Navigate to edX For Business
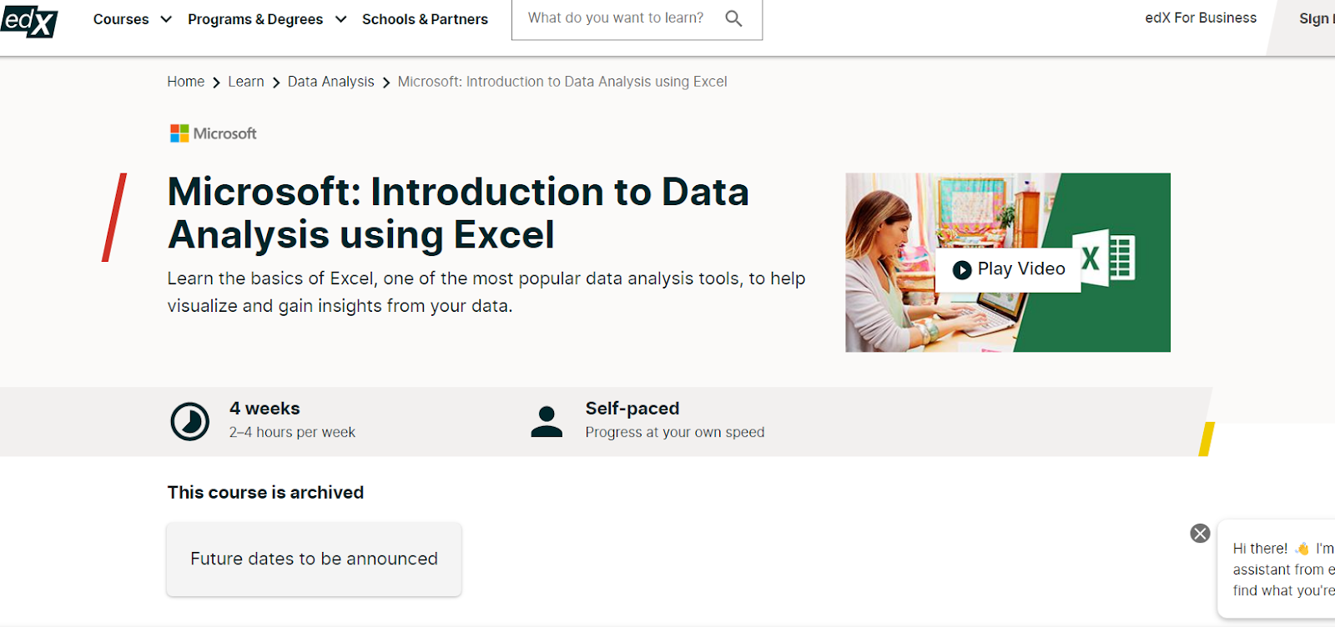The height and width of the screenshot is (627, 1335). point(1199,17)
